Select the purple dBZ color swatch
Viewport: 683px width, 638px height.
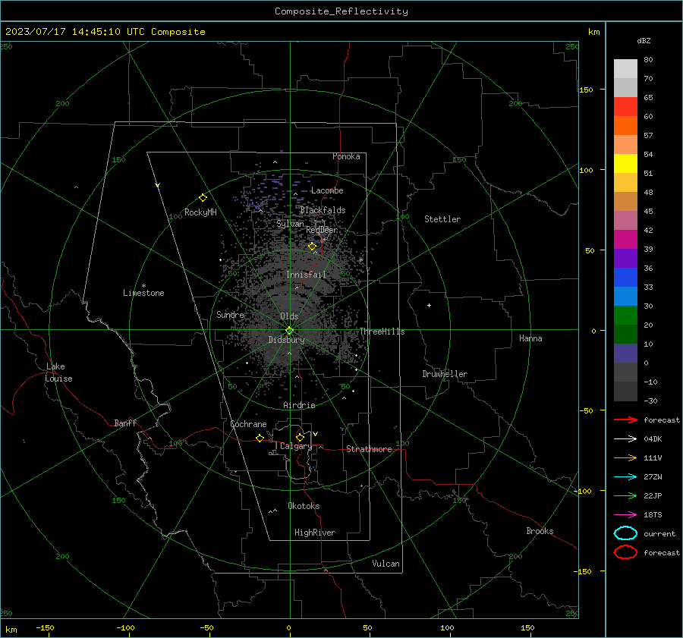625,258
